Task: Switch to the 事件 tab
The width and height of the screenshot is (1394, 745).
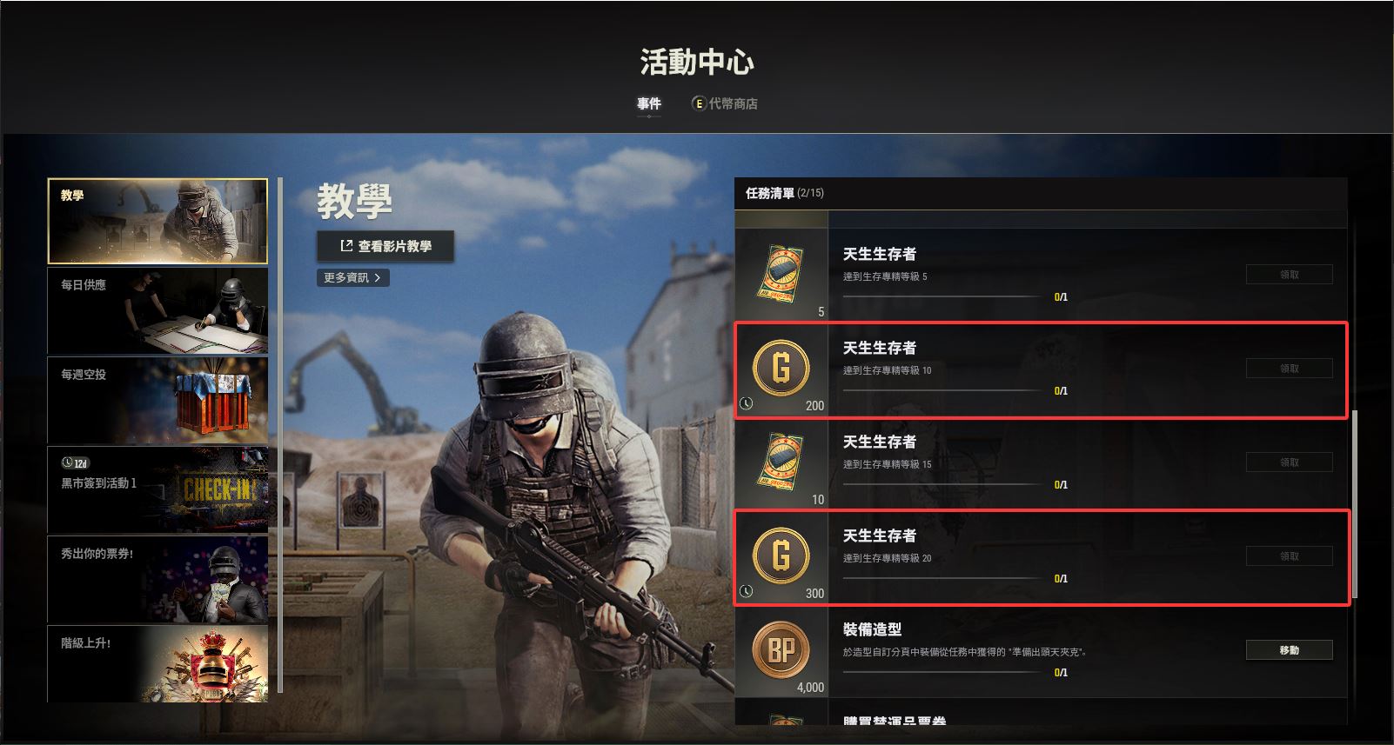Action: pyautogui.click(x=649, y=103)
